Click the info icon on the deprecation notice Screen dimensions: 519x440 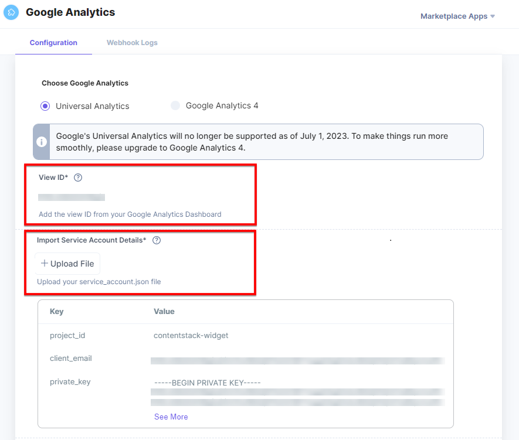point(41,141)
